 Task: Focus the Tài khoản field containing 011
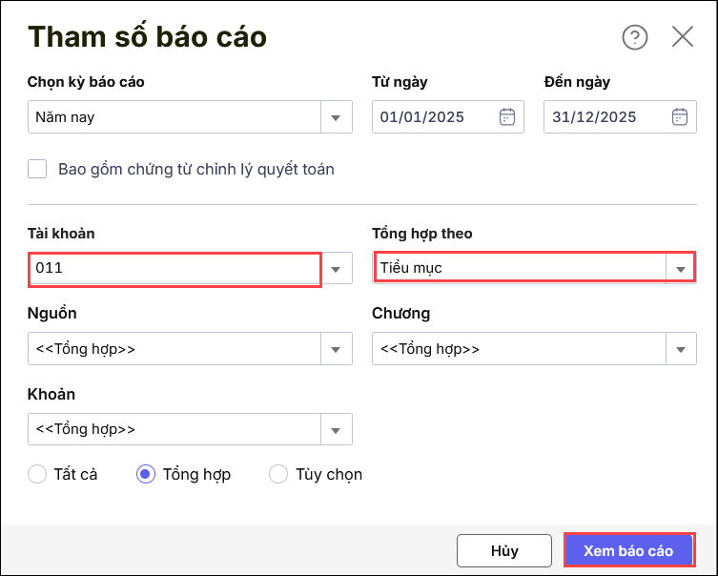[x=174, y=269]
